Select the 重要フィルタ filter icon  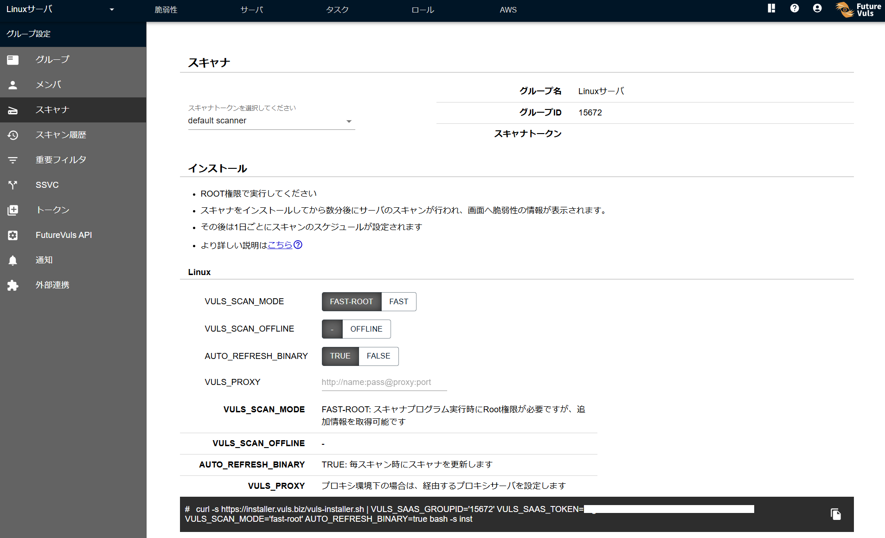(13, 160)
